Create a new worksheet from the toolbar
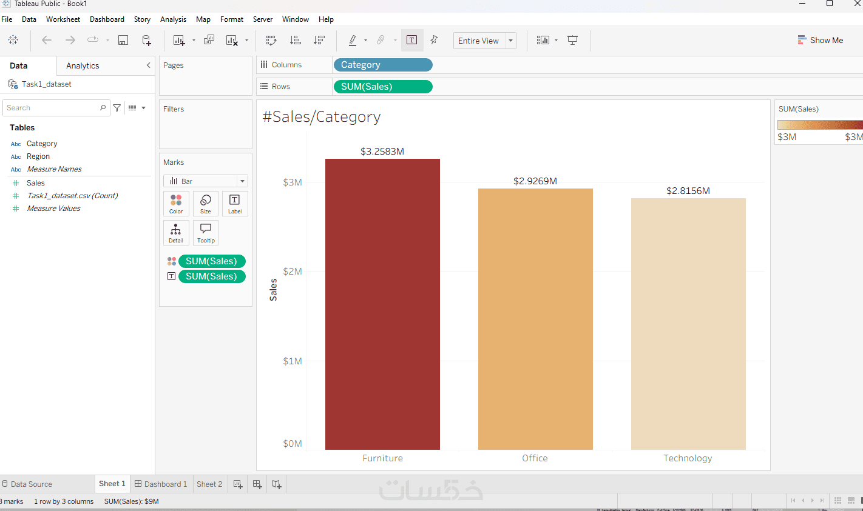Screen dimensions: 863x511 pos(179,40)
